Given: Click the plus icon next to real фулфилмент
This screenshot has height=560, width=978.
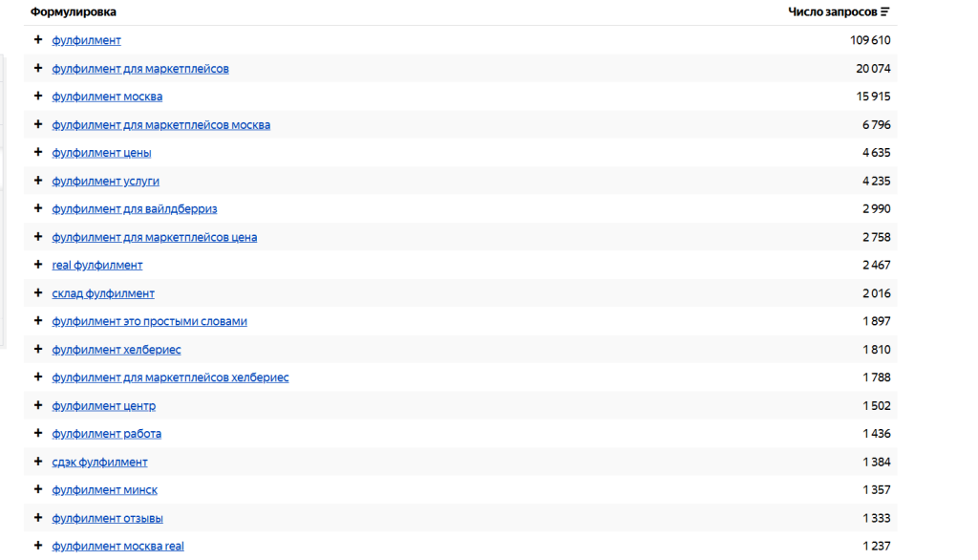Looking at the screenshot, I should click(38, 265).
